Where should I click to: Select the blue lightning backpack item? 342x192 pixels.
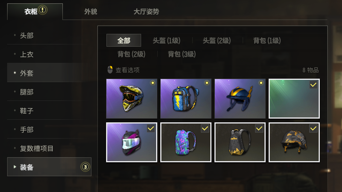tap(186, 99)
